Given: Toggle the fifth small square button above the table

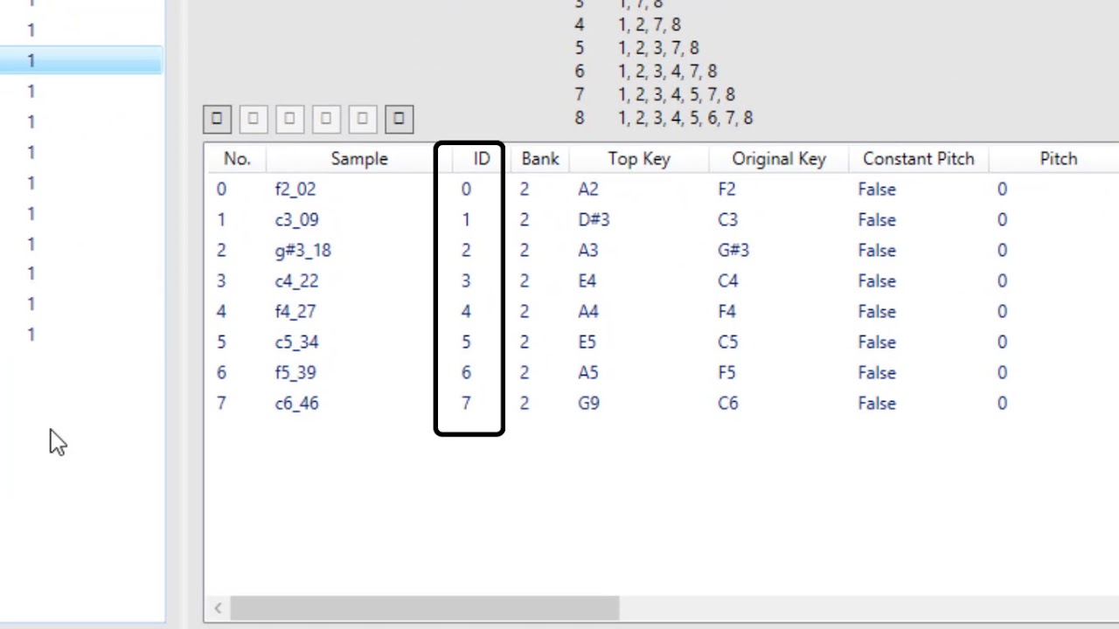Looking at the screenshot, I should tap(363, 118).
